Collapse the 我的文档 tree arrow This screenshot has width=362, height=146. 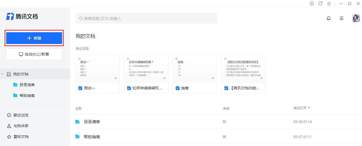(2, 74)
